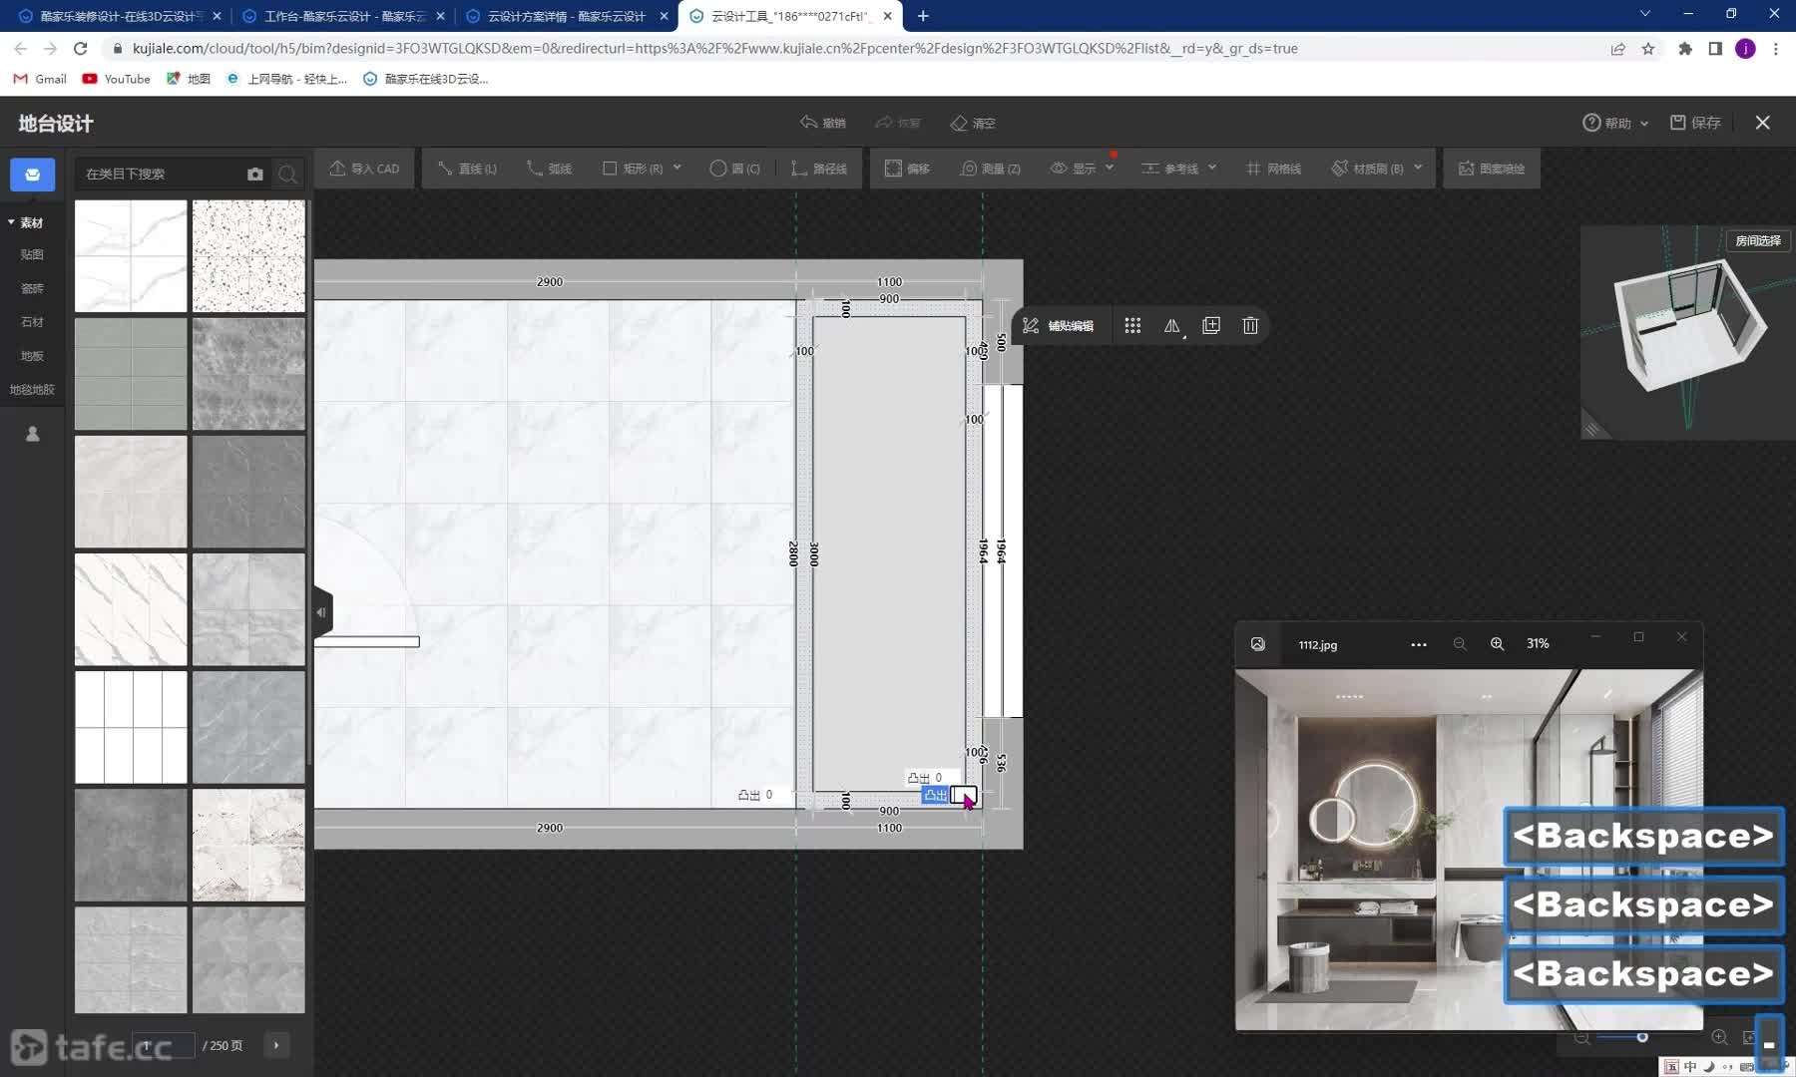The height and width of the screenshot is (1077, 1796).
Task: Click the 31% zoom level in image viewer
Action: pos(1538,644)
